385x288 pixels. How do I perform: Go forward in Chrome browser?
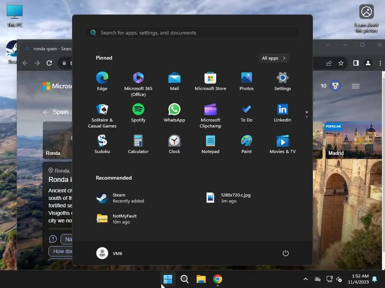37,63
